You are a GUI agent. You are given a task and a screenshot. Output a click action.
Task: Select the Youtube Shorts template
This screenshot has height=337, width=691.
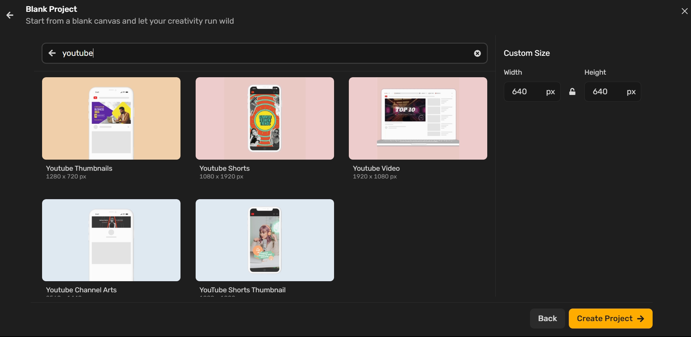pyautogui.click(x=264, y=118)
